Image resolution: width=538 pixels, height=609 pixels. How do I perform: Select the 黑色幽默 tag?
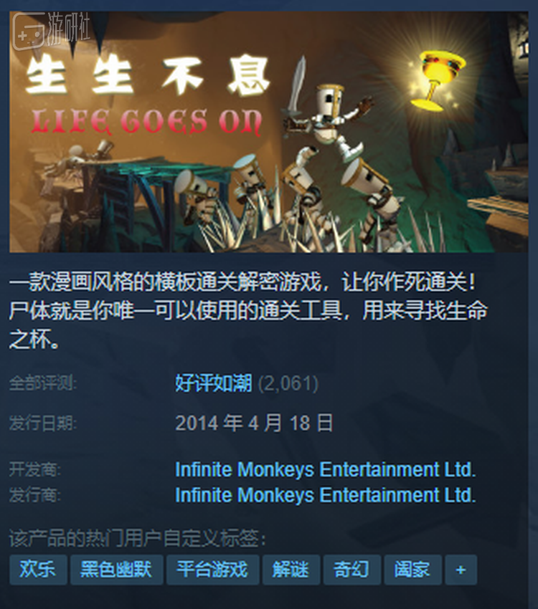click(116, 570)
